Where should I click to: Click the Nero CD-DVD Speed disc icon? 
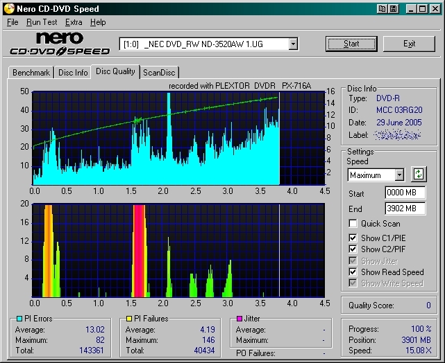tap(9, 8)
